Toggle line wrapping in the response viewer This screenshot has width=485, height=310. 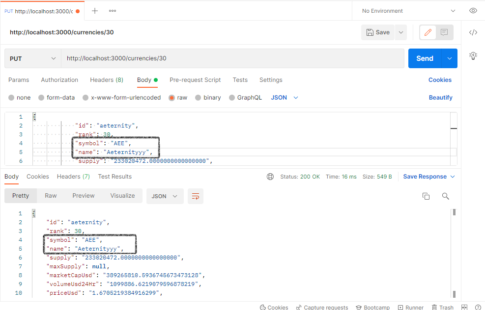(196, 196)
